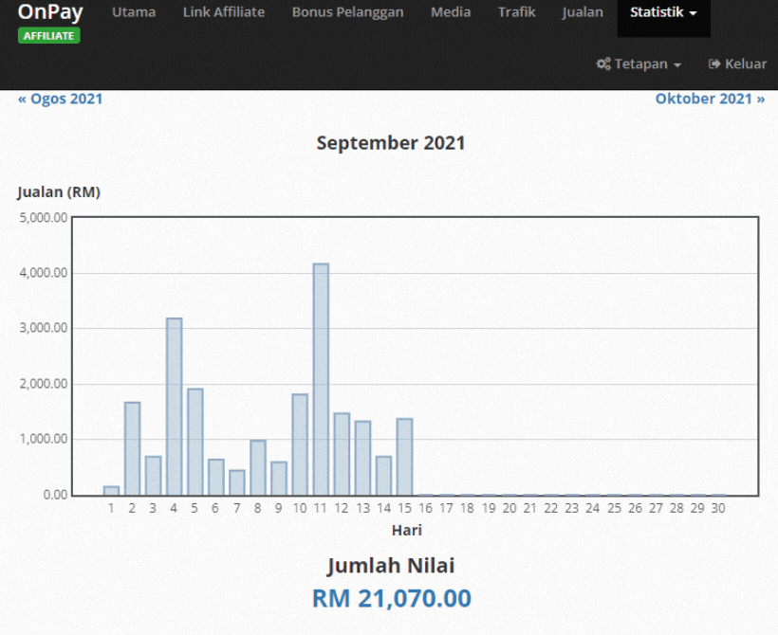
Task: Open the Utama menu item
Action: click(x=134, y=12)
